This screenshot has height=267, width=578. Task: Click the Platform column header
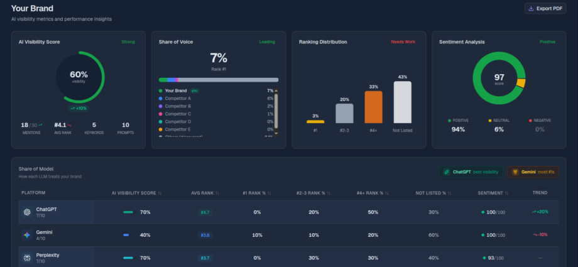tap(33, 192)
